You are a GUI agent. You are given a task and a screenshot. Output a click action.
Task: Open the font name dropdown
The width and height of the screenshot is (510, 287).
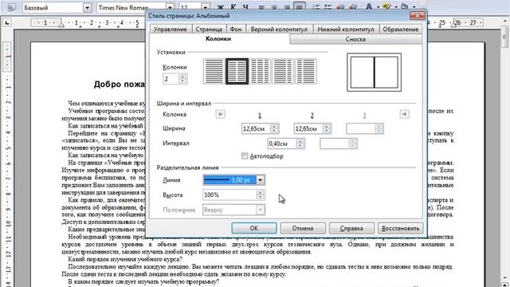[x=170, y=7]
